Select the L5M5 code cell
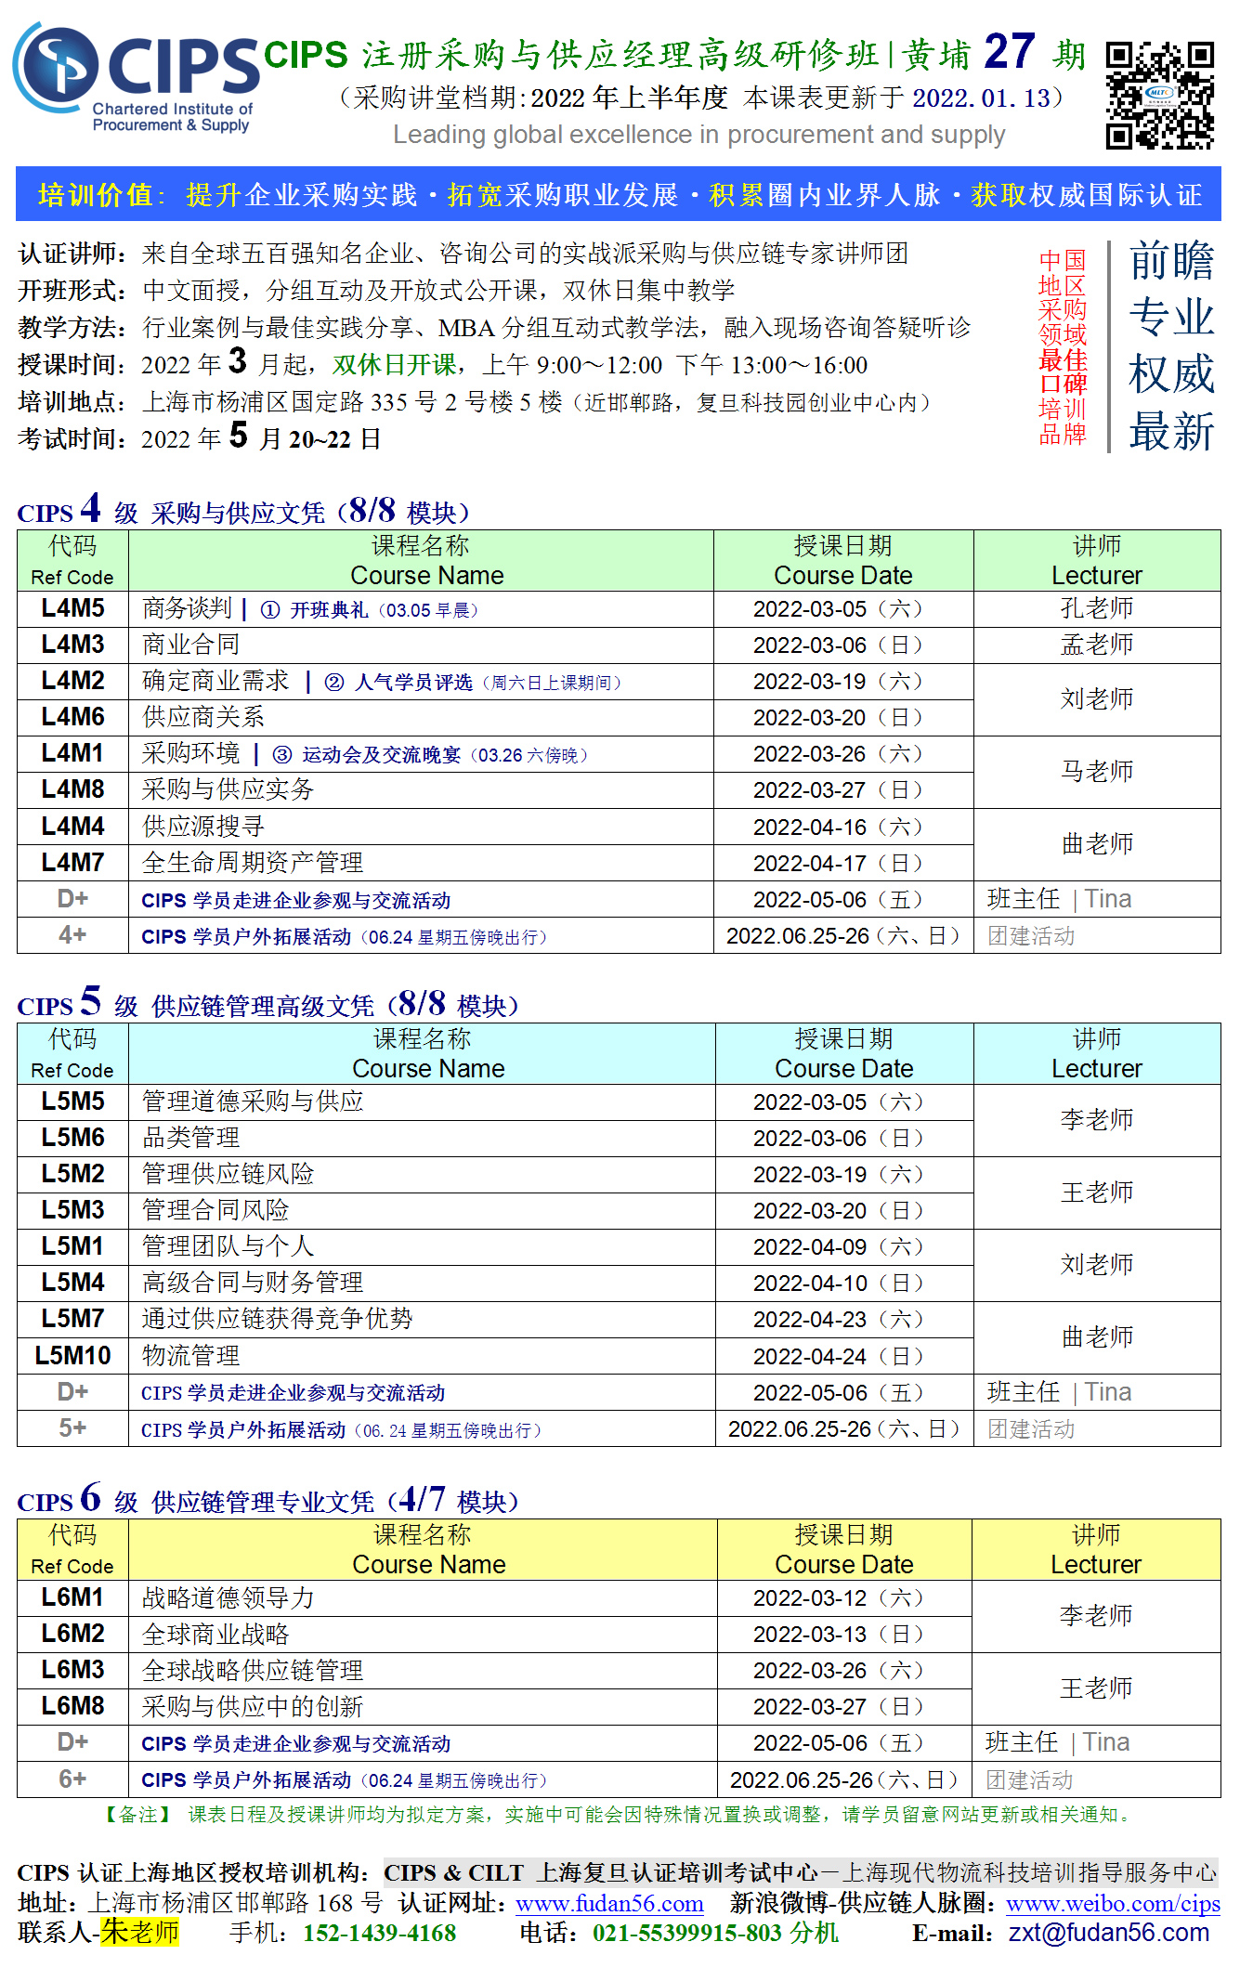Viewport: 1240px width, 1968px height. 72,1101
